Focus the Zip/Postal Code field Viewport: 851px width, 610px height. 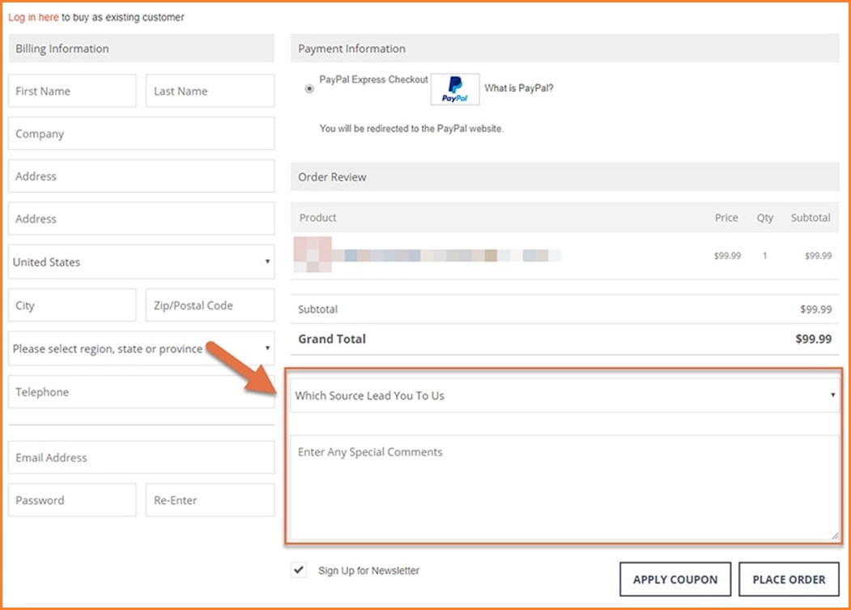click(x=210, y=306)
